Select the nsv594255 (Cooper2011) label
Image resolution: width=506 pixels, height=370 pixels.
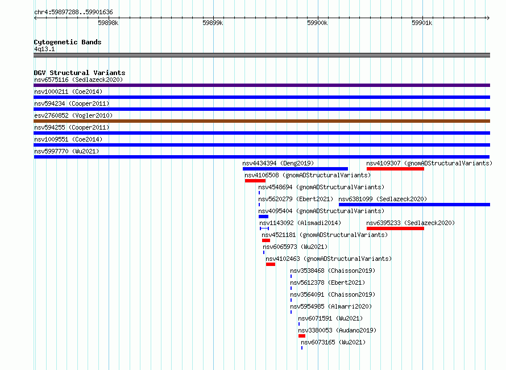(x=72, y=127)
